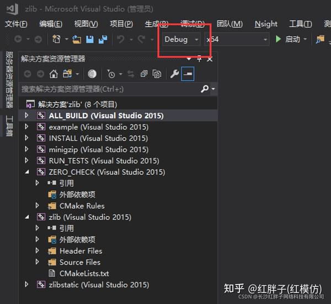The height and width of the screenshot is (304, 331).
Task: Click the Open File folder icon
Action: click(x=77, y=39)
